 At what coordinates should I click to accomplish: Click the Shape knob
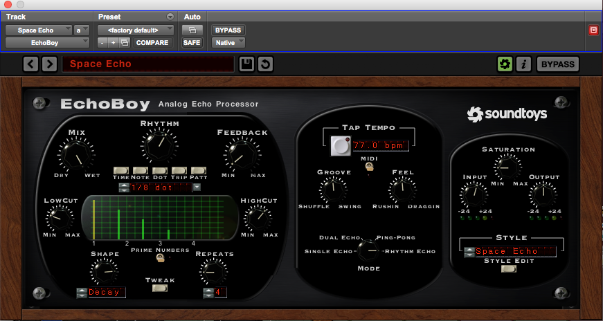click(x=104, y=271)
